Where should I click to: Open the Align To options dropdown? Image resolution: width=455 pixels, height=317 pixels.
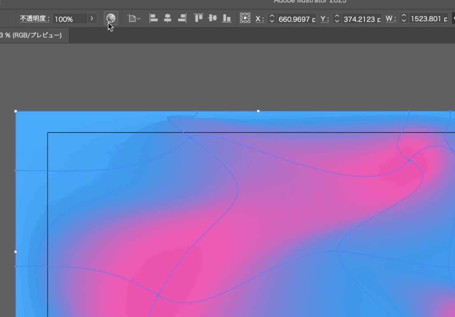pyautogui.click(x=134, y=18)
